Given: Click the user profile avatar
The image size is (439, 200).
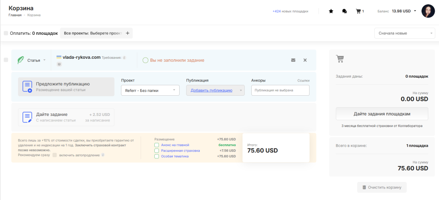Looking at the screenshot, I should click(x=428, y=11).
